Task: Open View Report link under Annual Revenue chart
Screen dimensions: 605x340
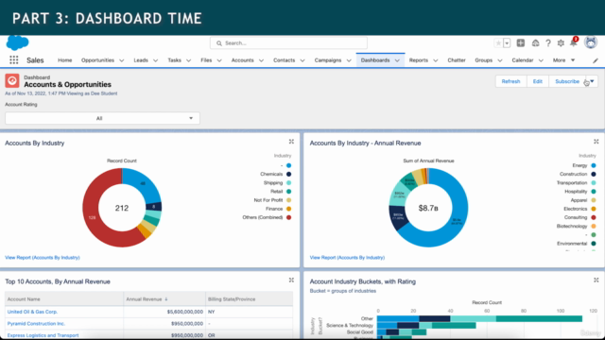Action: pos(347,258)
